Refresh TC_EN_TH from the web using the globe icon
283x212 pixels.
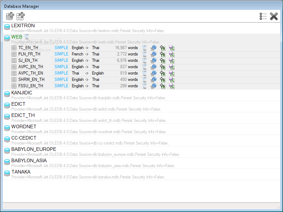pos(154,48)
